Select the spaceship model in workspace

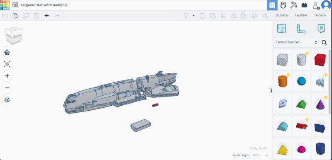[x=121, y=92]
